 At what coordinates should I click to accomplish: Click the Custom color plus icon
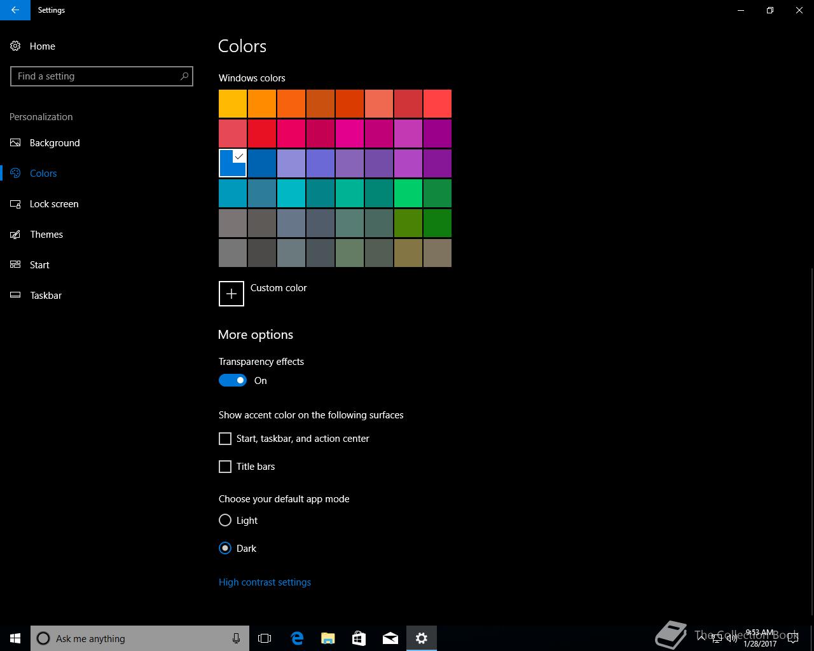231,294
